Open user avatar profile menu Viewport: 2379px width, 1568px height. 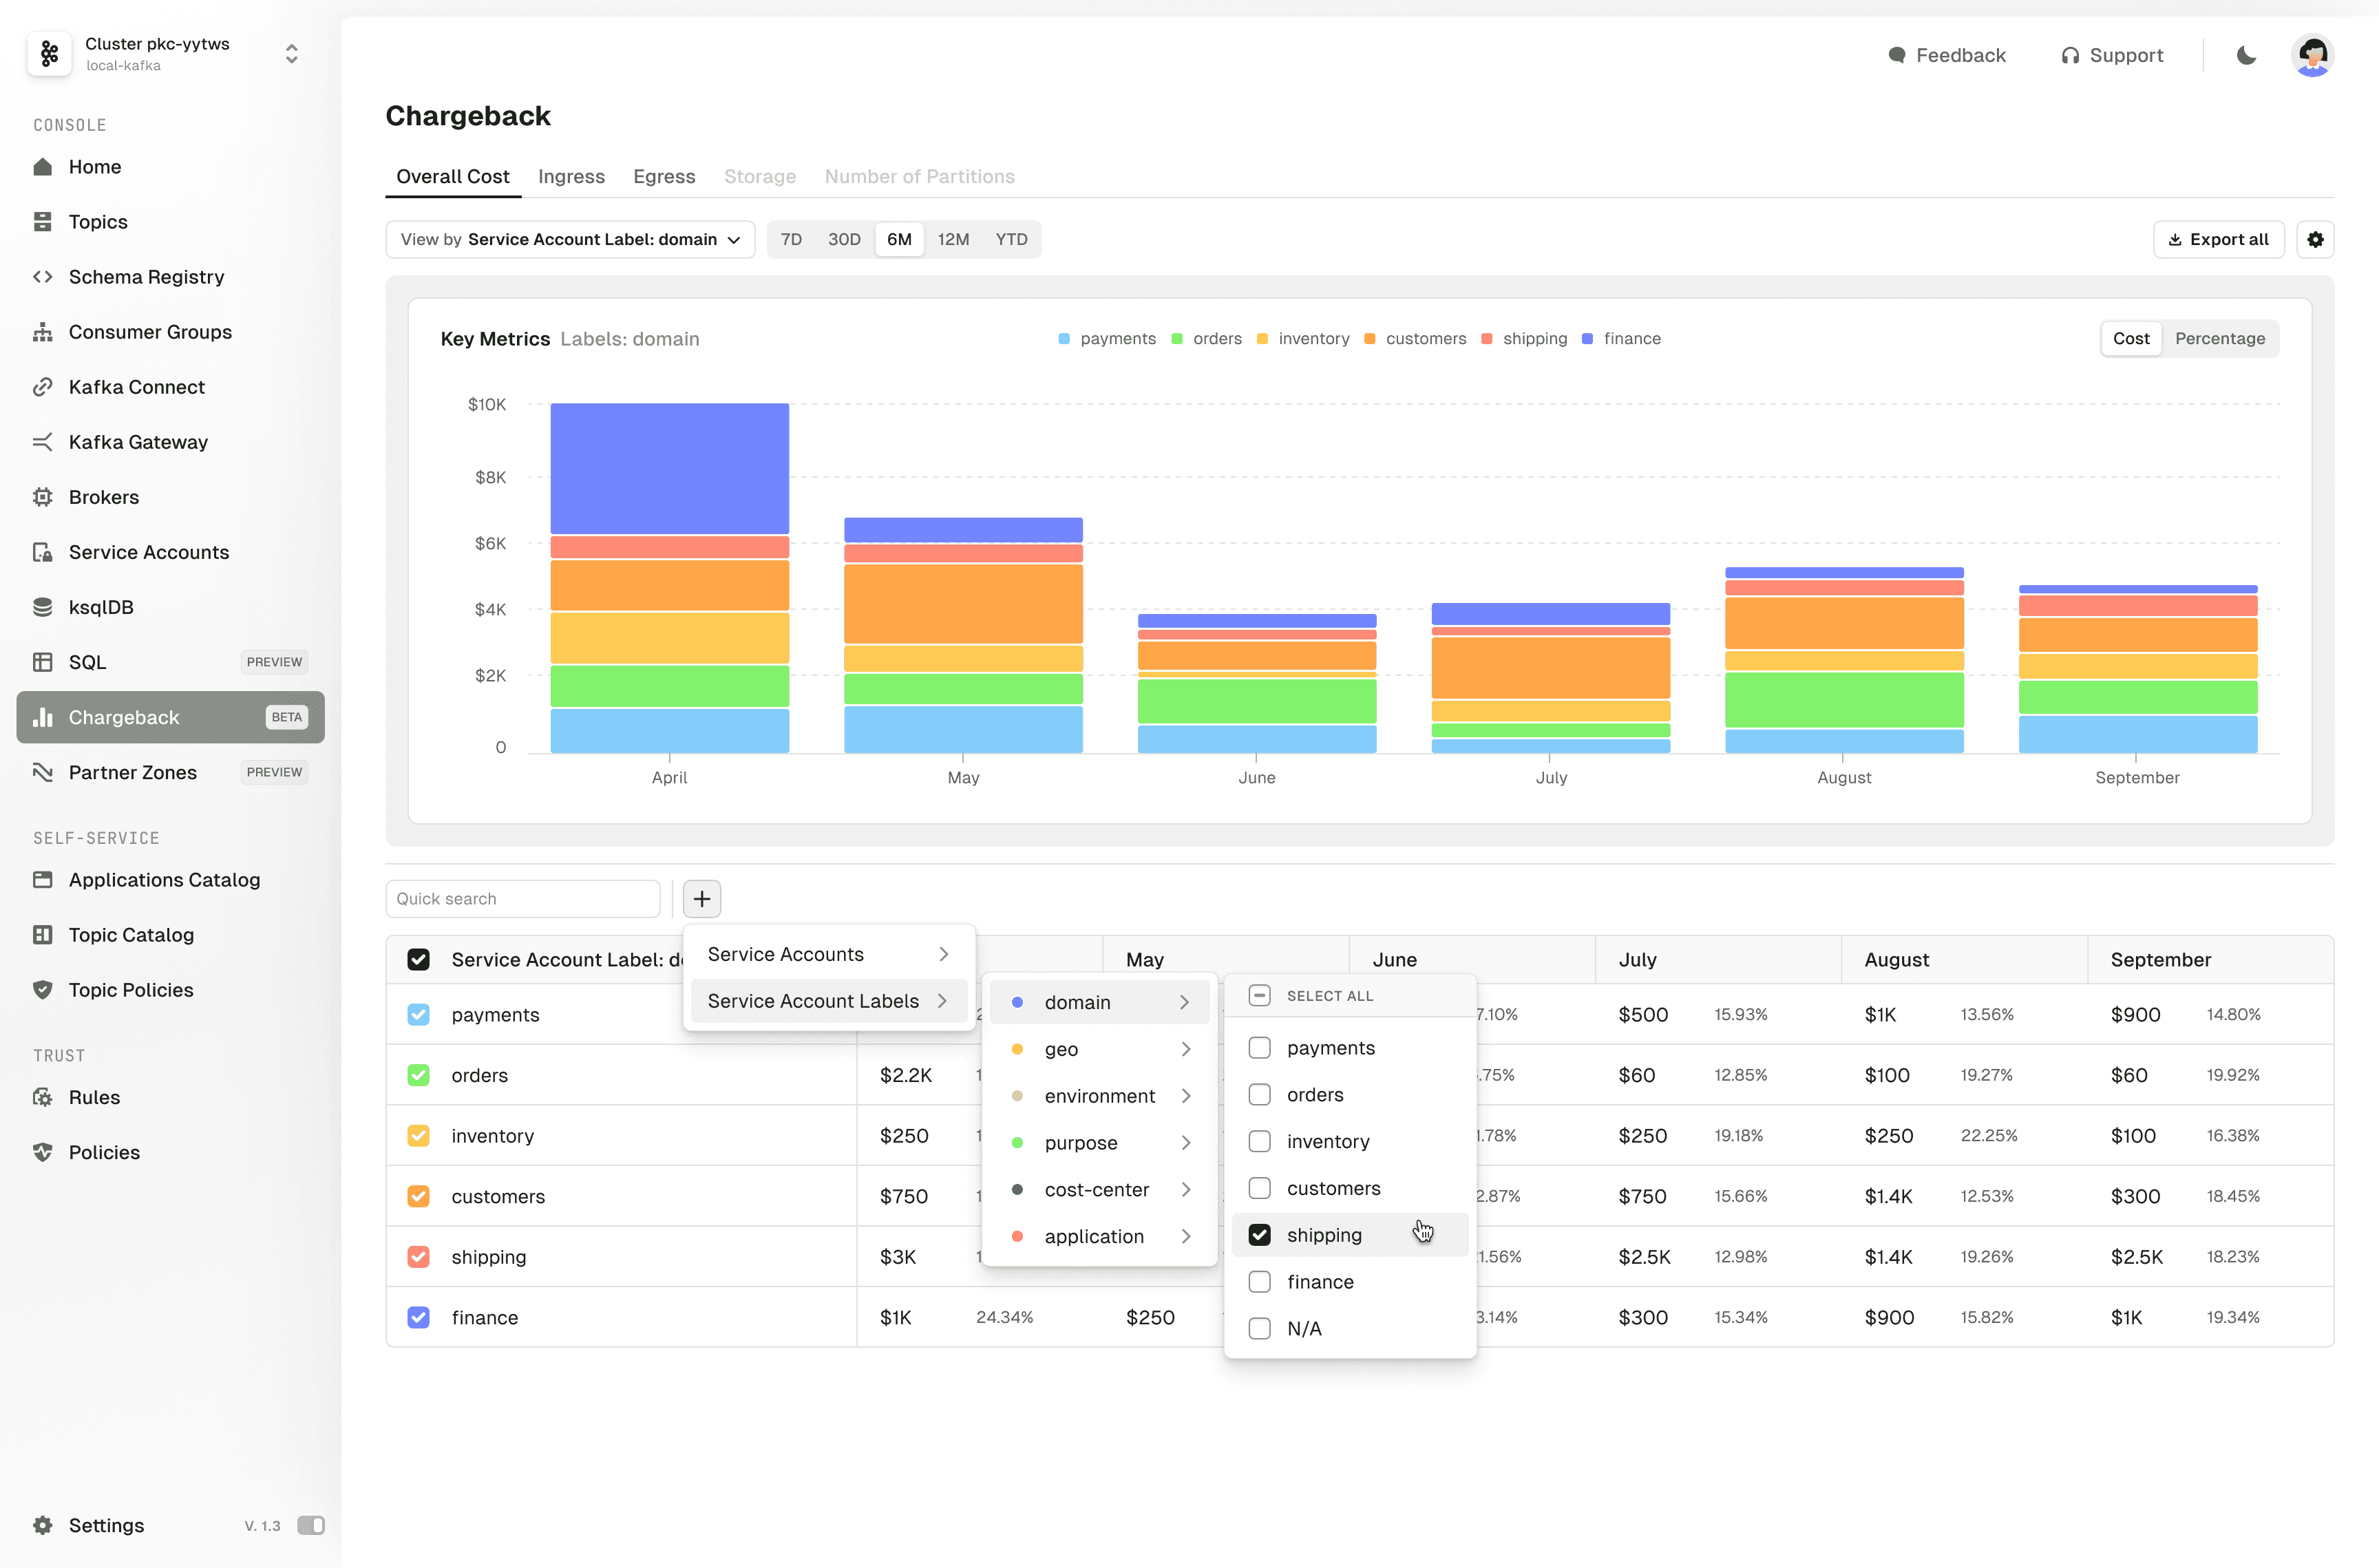tap(2312, 56)
